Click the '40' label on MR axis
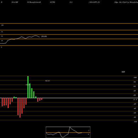 pyautogui.click(x=135, y=91)
